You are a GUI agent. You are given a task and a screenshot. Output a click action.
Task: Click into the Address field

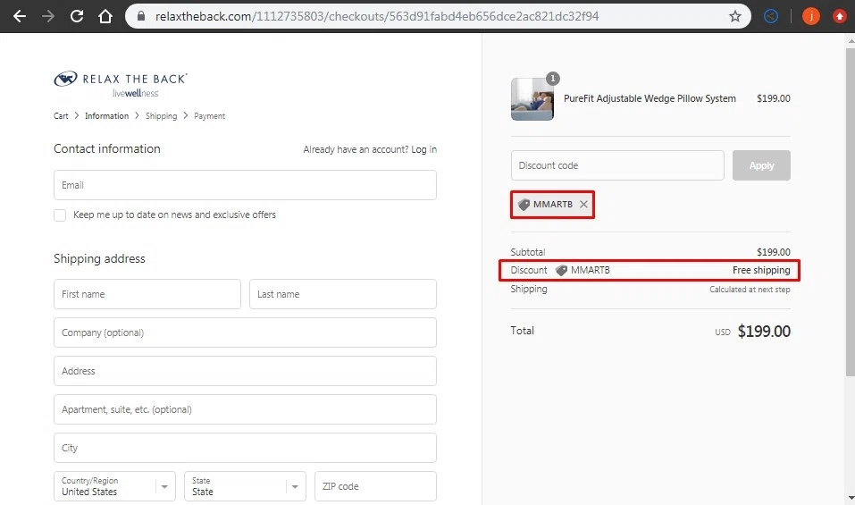(245, 371)
